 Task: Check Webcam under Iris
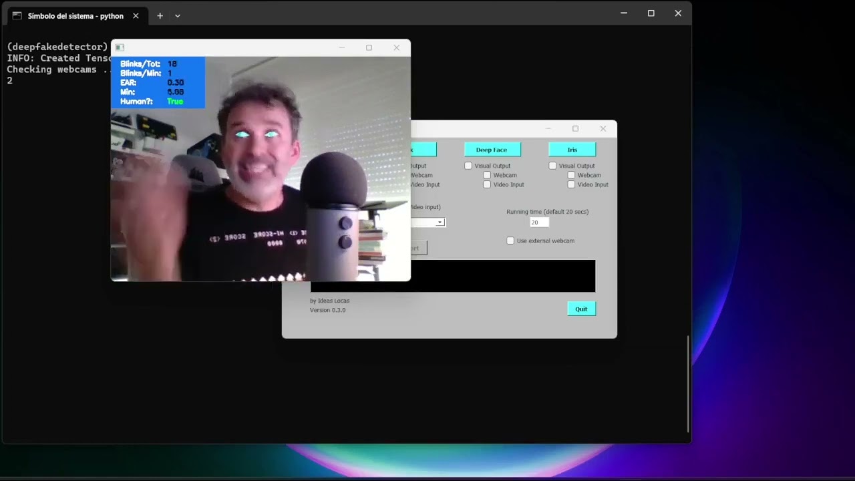[x=571, y=175]
